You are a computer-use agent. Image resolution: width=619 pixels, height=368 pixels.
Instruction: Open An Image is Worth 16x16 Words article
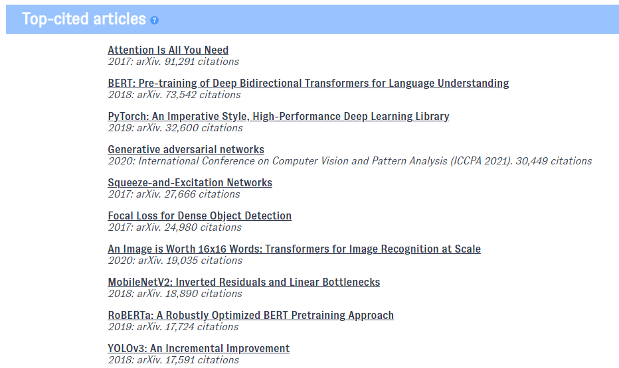pos(294,249)
